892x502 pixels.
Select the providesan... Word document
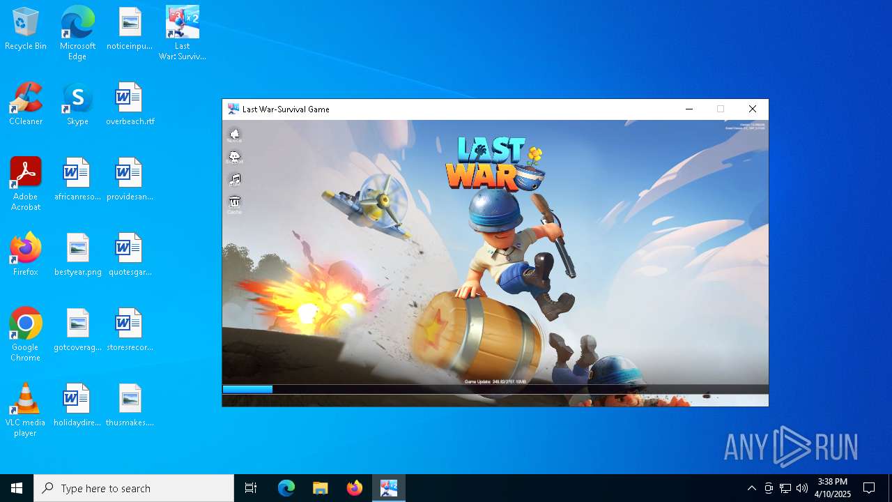(x=130, y=179)
